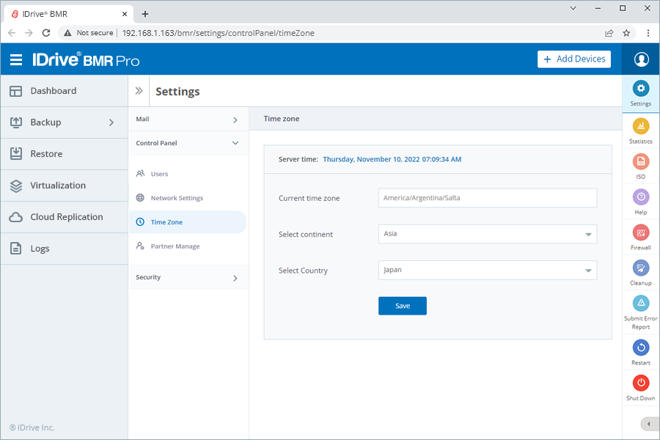Open the Virtualization page

point(64,186)
